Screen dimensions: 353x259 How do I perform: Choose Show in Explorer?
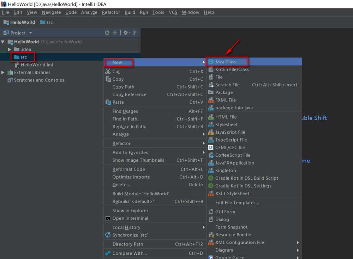pos(155,211)
